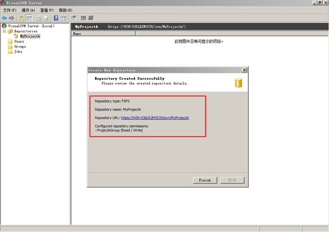Click the command prompt toolbar icon
329x232 pixels.
click(x=83, y=18)
